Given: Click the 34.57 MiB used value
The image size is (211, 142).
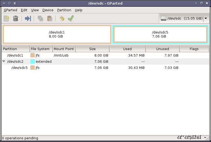Looking at the screenshot, I should point(136,55).
